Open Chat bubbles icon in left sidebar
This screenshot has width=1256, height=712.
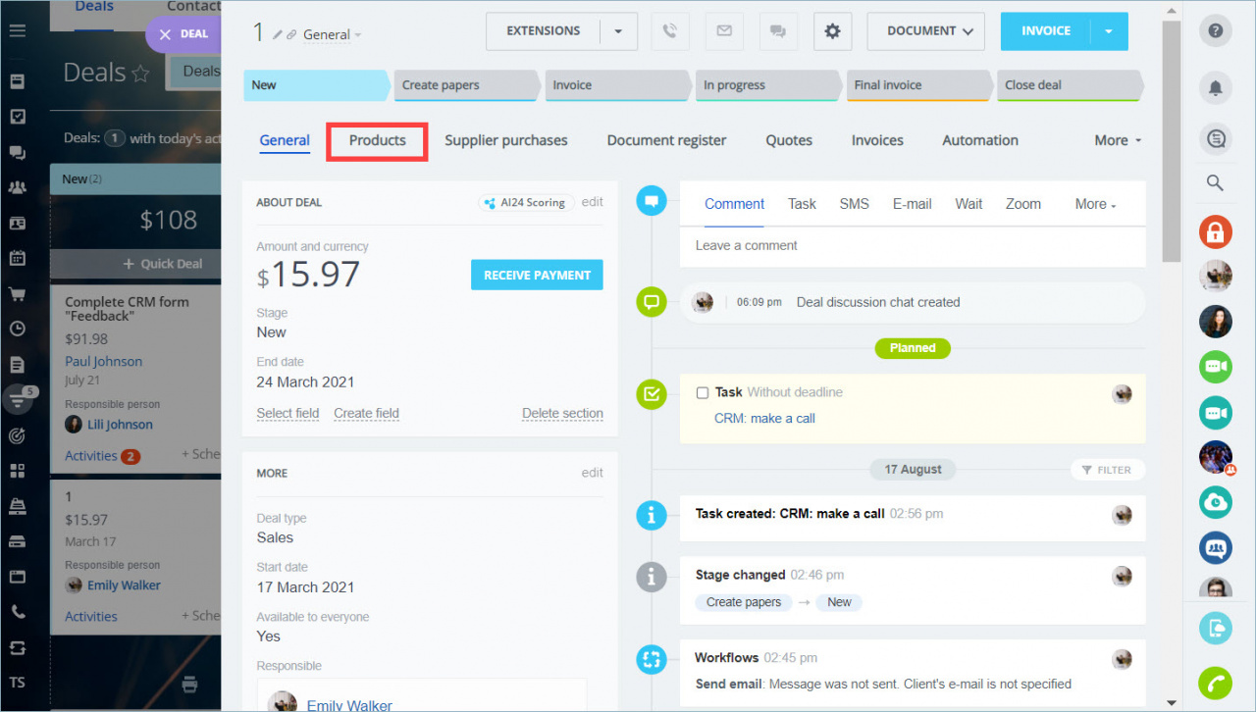pos(17,153)
